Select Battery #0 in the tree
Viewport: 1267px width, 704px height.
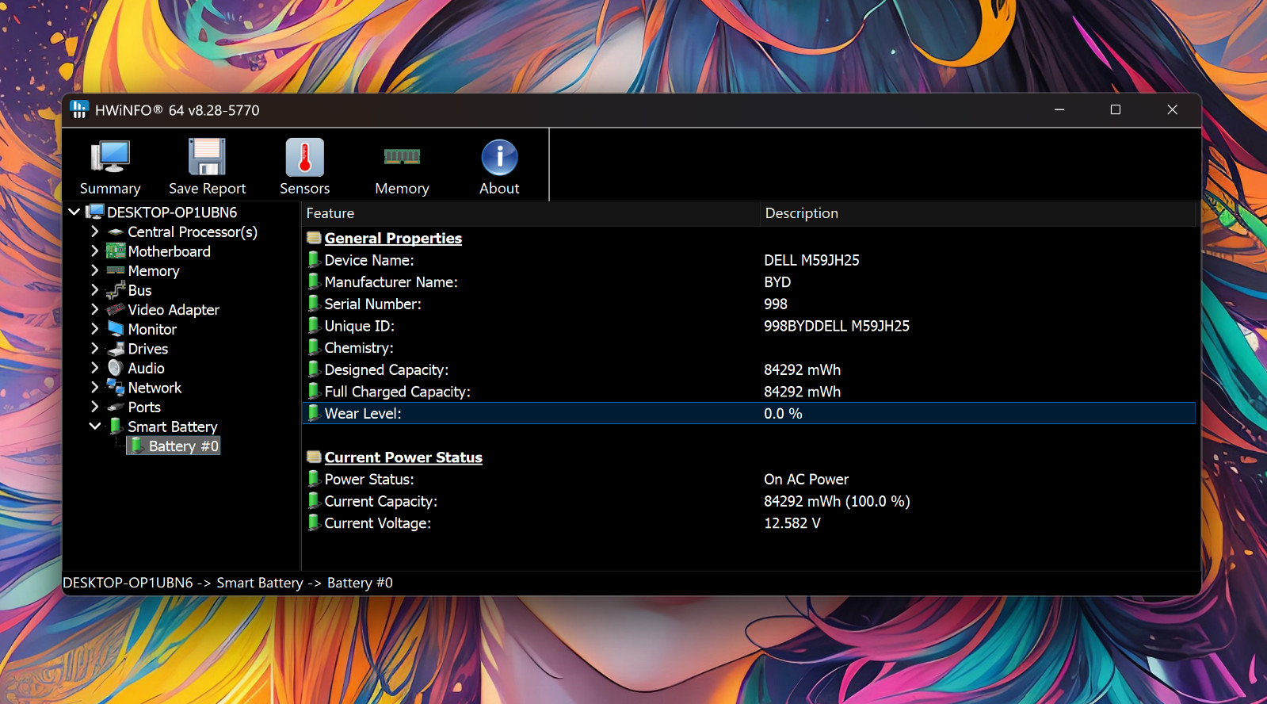174,446
